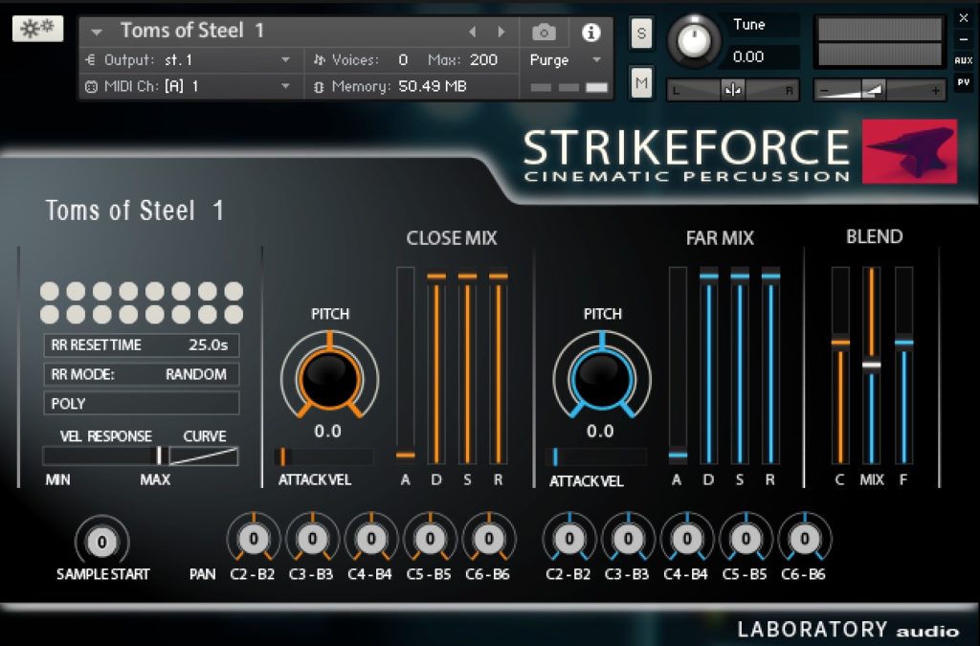
Task: Click the Blend MIX fader
Action: [871, 367]
